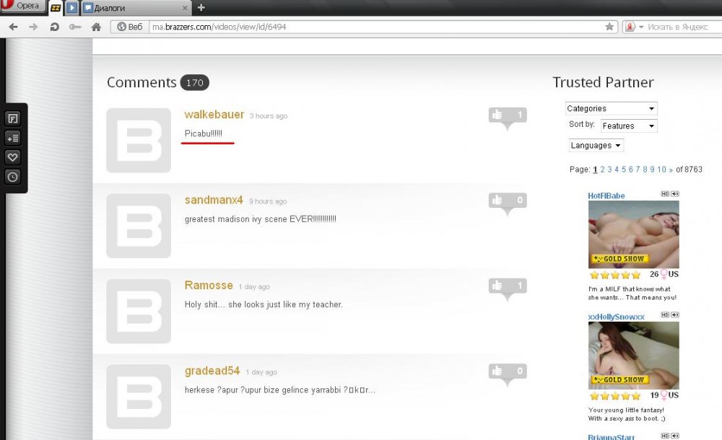Open walkebauer user profile link

point(214,114)
